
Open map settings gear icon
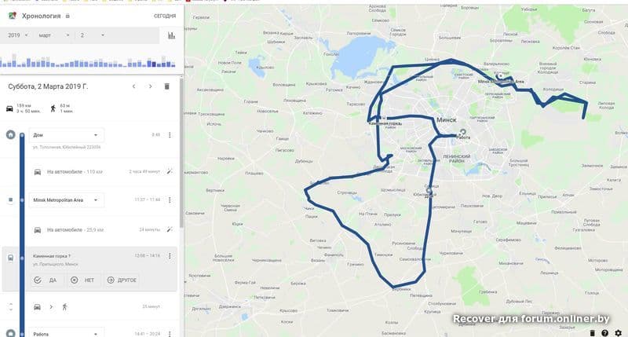coord(619,333)
